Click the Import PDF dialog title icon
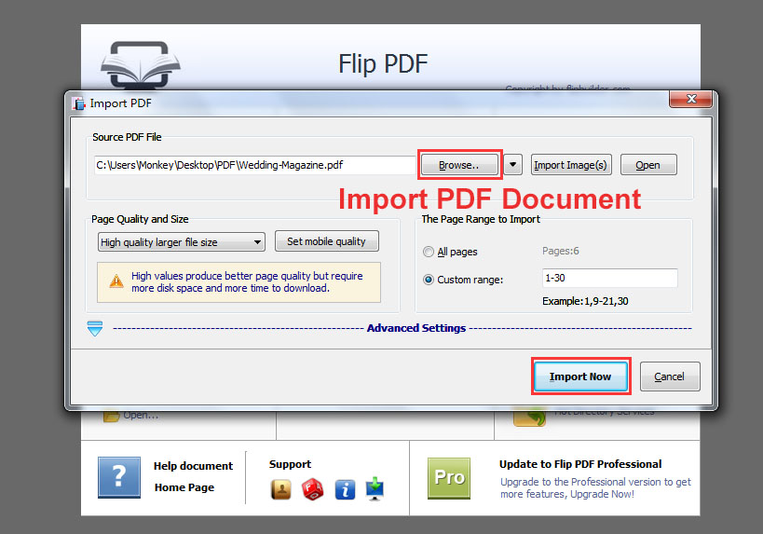763x534 pixels. (x=78, y=103)
